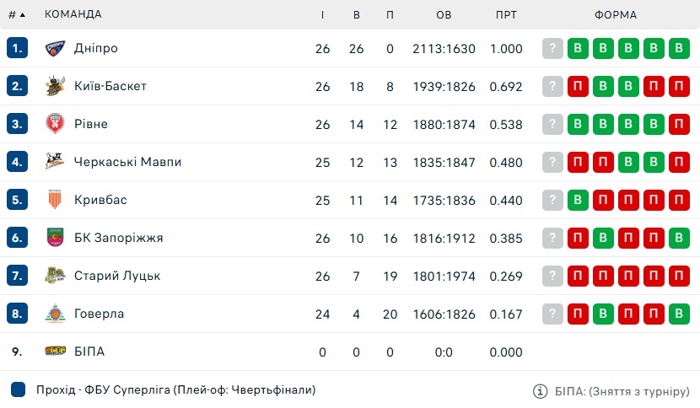Viewport: 700px width, 408px height.
Task: Open the Черкаські Мавпи team page link
Action: pyautogui.click(x=127, y=162)
